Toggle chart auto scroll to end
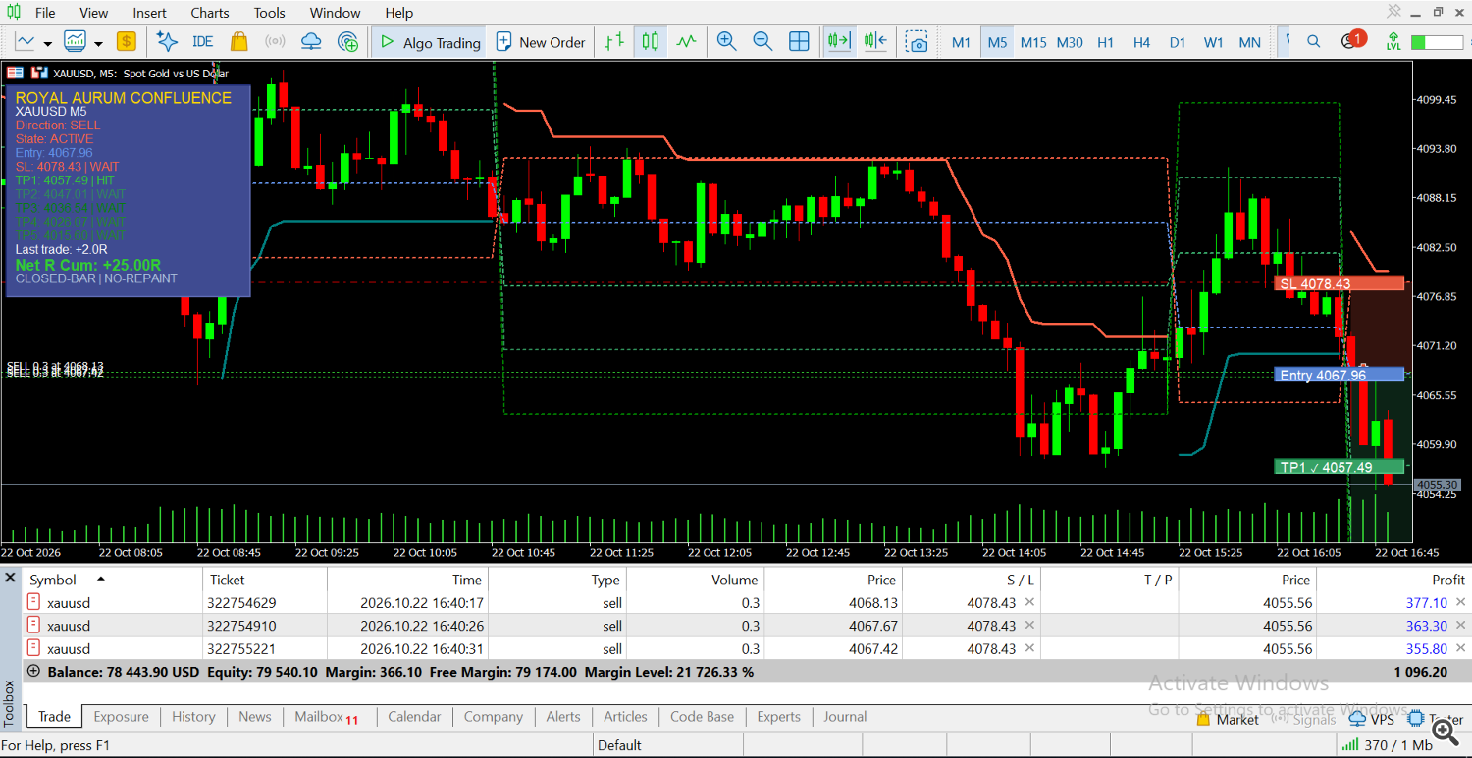 [839, 41]
